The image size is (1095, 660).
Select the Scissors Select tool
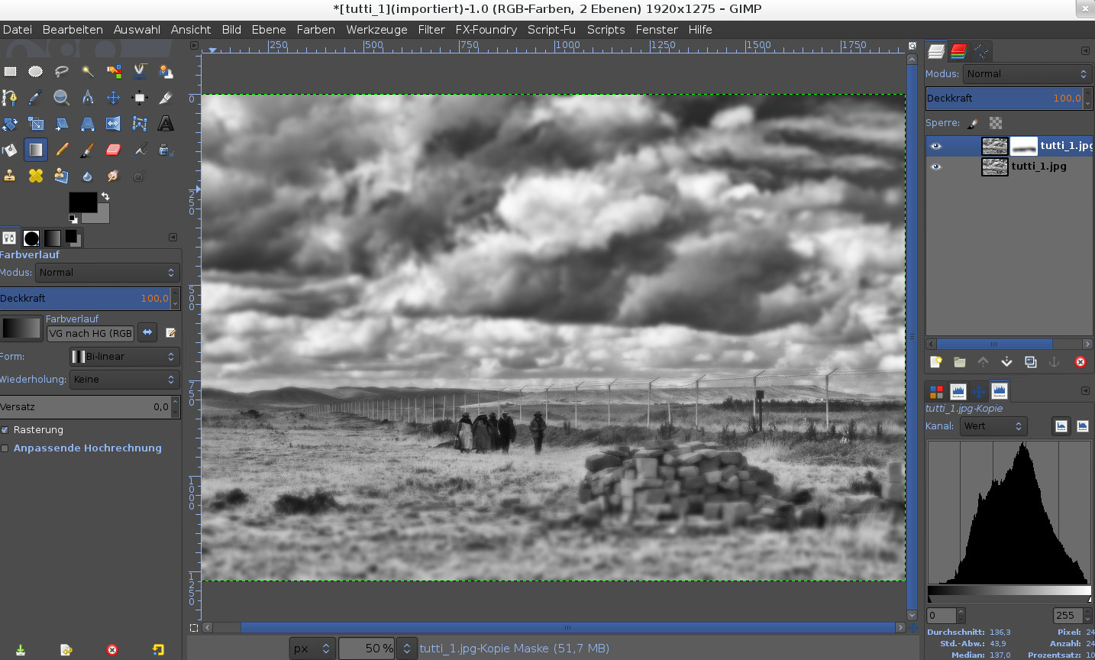click(x=140, y=72)
